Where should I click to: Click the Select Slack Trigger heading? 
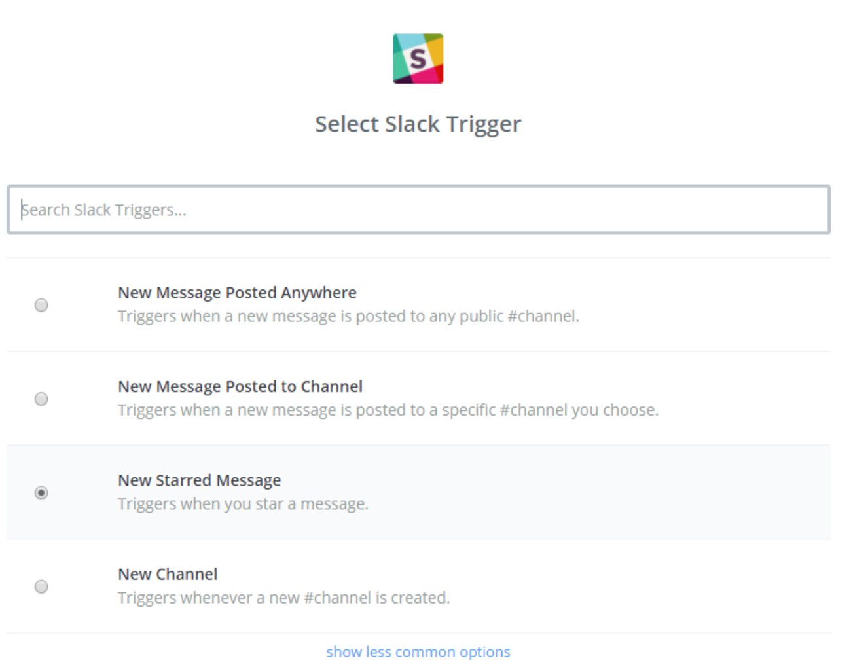pyautogui.click(x=418, y=124)
